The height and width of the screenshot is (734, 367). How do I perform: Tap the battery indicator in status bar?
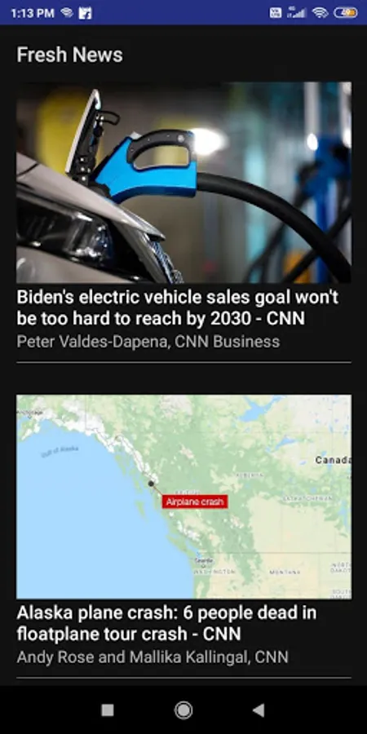[x=346, y=12]
